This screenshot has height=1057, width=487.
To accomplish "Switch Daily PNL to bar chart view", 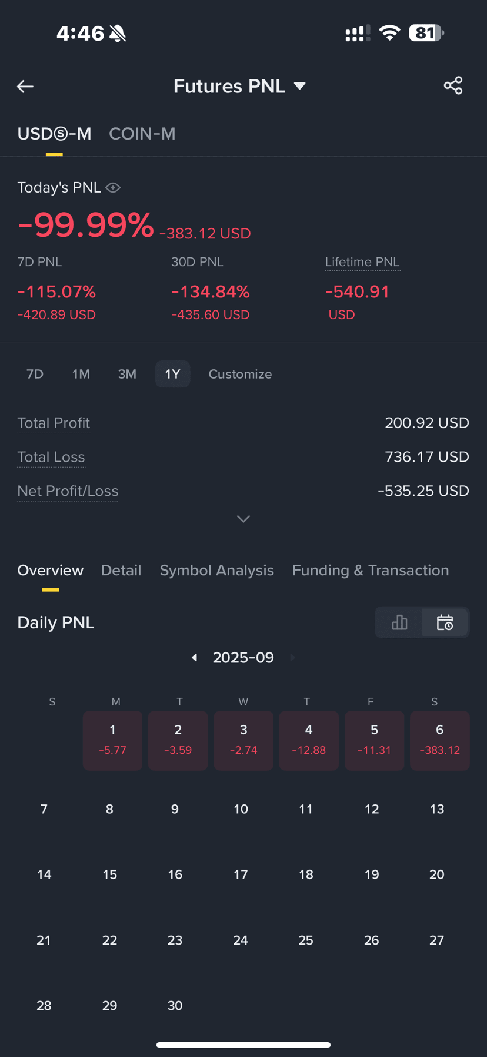I will (399, 622).
